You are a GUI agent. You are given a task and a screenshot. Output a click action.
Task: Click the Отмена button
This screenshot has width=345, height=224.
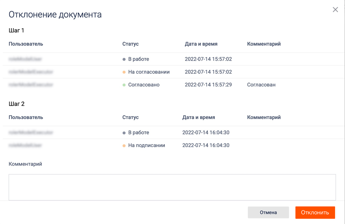tap(268, 212)
